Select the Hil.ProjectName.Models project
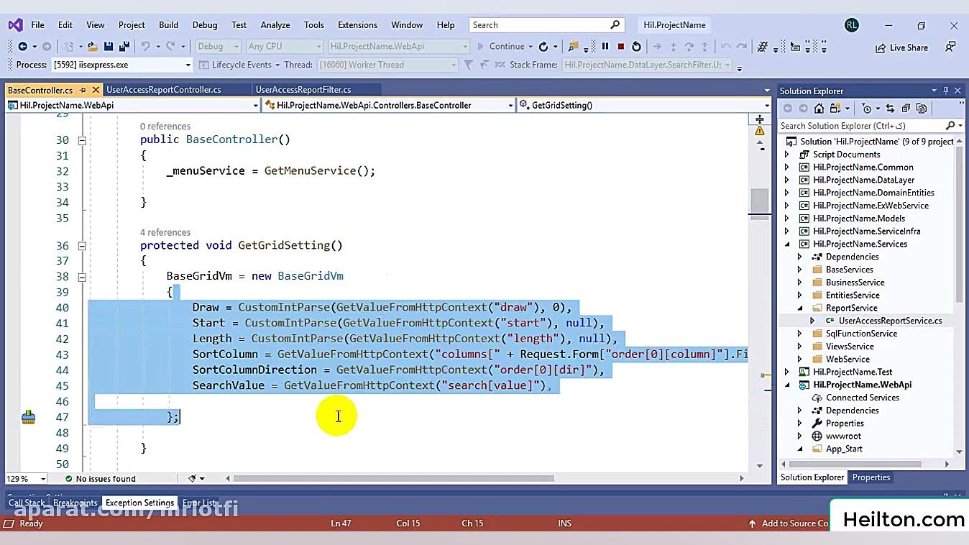 pyautogui.click(x=859, y=219)
